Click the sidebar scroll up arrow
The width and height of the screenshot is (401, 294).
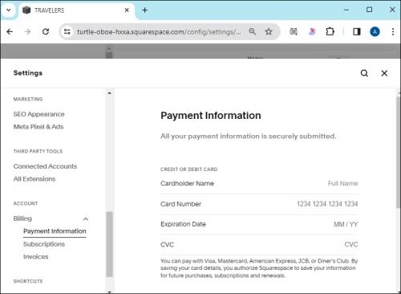click(109, 93)
